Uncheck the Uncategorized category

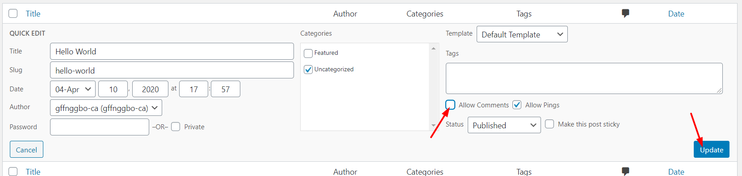tap(308, 70)
